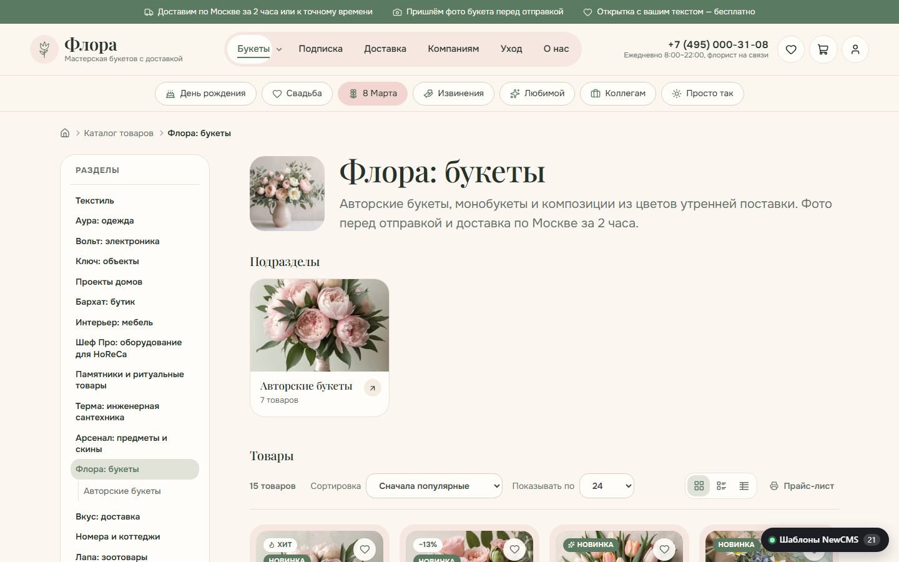Open the favorites heart icon in header
The image size is (899, 562).
pos(791,49)
